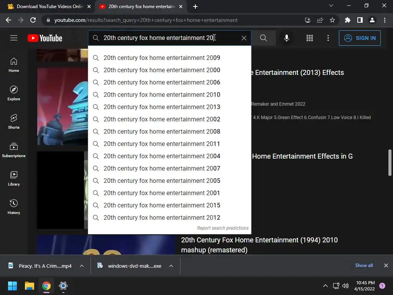The width and height of the screenshot is (393, 295).
Task: Pick suggestion ending in 2015
Action: point(169,205)
